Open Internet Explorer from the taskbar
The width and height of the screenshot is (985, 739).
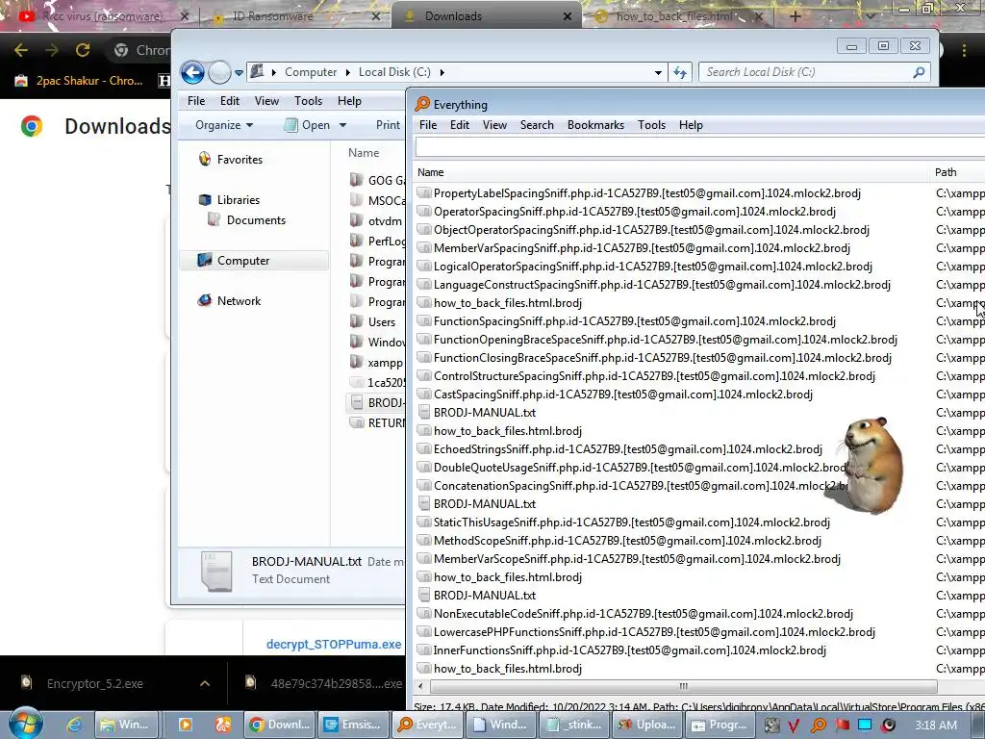[74, 725]
